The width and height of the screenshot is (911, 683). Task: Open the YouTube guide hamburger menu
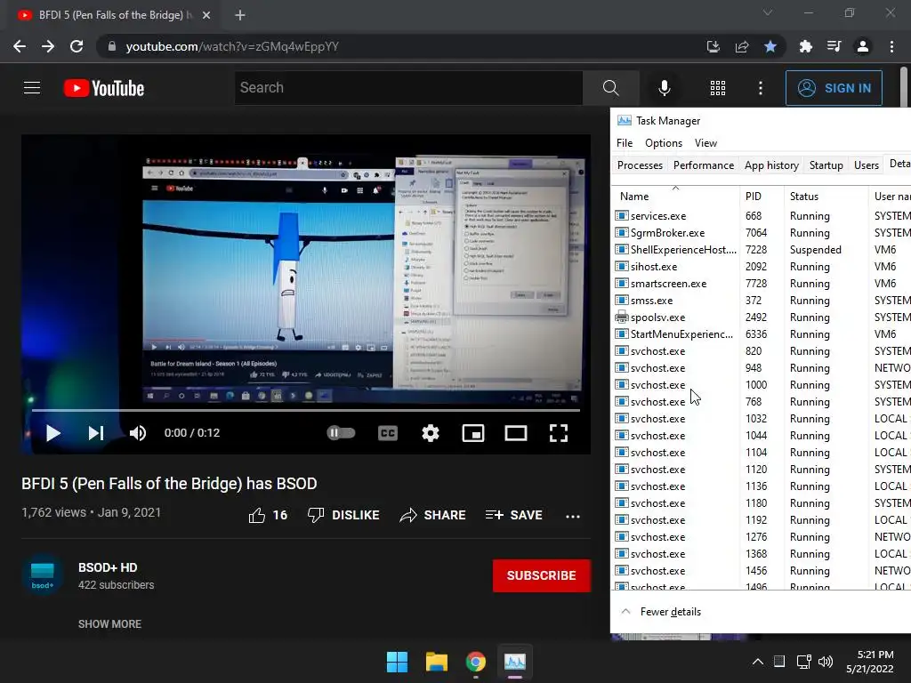pos(32,88)
